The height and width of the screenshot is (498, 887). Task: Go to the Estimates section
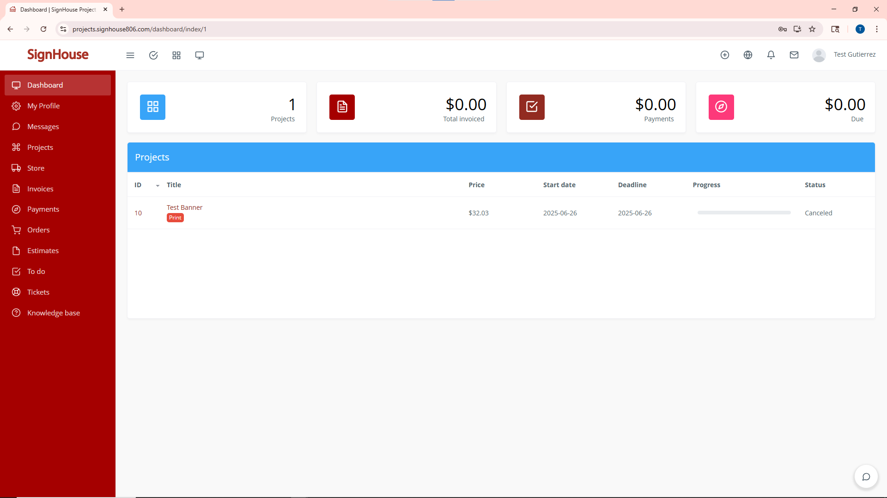coord(43,250)
